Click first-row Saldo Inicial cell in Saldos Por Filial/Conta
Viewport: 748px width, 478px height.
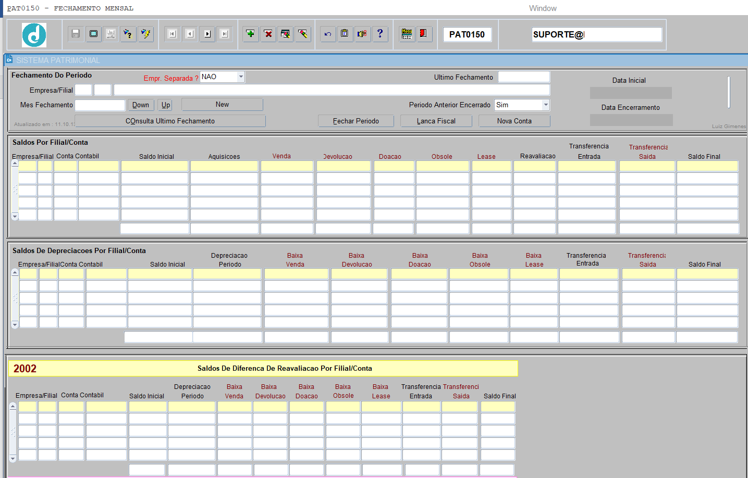click(x=154, y=166)
